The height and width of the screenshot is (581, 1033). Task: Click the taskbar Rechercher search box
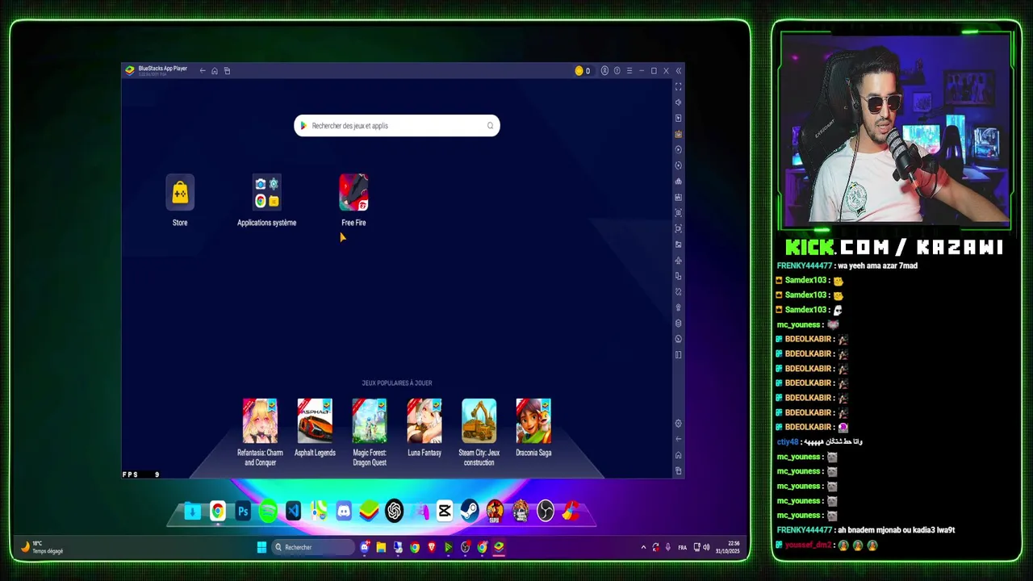click(313, 547)
